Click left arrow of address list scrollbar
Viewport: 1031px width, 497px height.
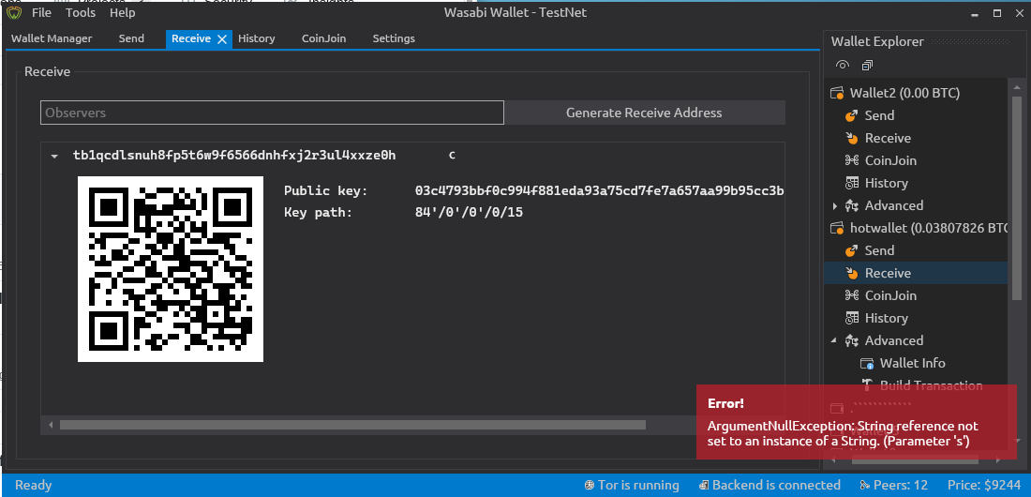pyautogui.click(x=51, y=425)
